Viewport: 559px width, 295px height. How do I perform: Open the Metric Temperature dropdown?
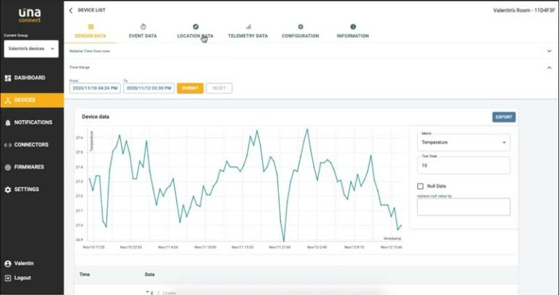click(464, 143)
